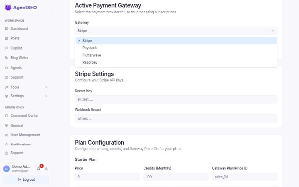299x187 pixels.
Task: Open Blog Writer from sidebar
Action: click(x=20, y=58)
